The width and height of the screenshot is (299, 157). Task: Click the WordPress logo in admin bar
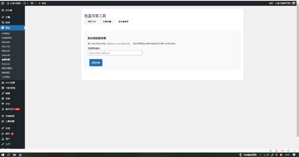point(3,3)
